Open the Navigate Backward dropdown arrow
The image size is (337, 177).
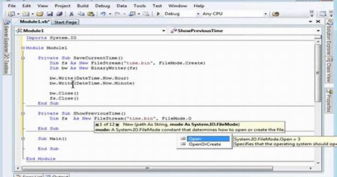click(139, 14)
